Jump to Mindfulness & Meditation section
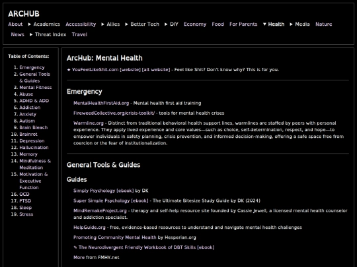Image resolution: width=357 pixels, height=267 pixels. click(x=35, y=164)
